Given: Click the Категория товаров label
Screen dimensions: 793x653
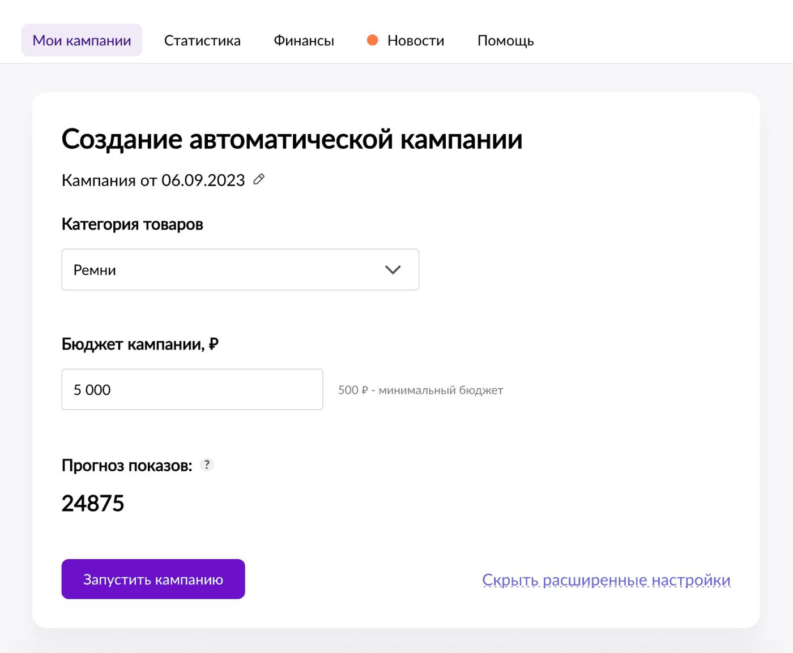Looking at the screenshot, I should tap(132, 224).
